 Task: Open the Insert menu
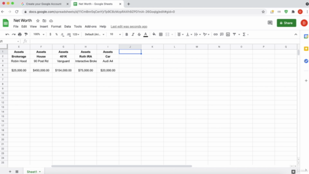pos(44,27)
